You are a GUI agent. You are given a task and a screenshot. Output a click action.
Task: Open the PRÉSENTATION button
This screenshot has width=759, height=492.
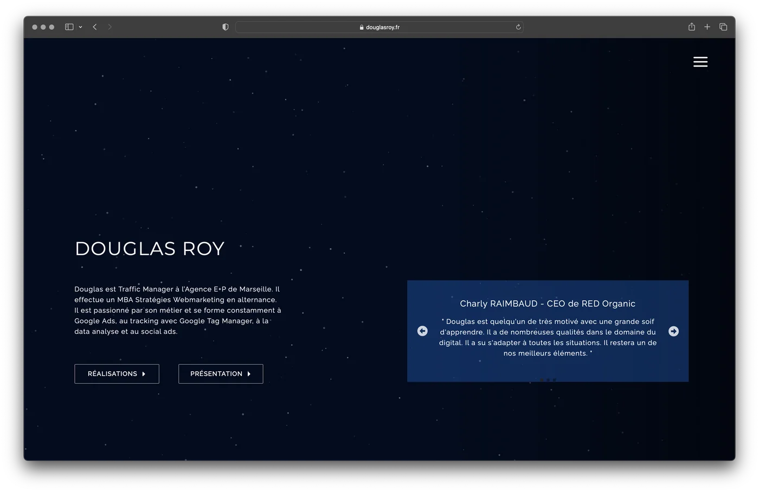click(221, 374)
